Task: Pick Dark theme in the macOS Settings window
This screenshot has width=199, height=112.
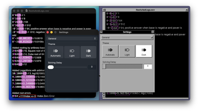Action: tap(88, 52)
